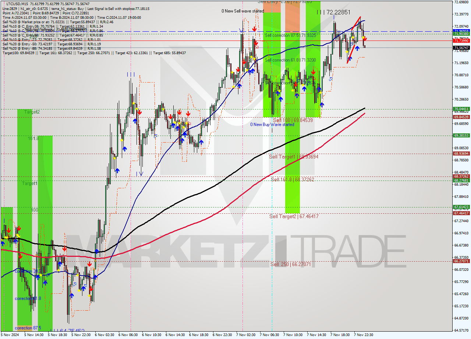Click the '5 Nov 2024' date axis label
Viewport: 471px width, 339px height.
(10, 335)
